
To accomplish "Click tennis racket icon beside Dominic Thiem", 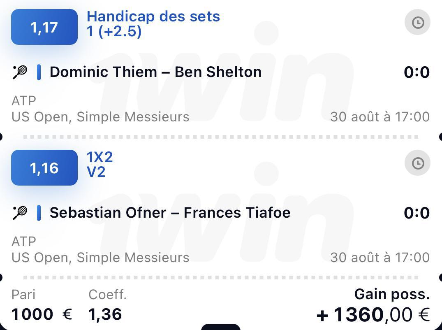I will click(20, 72).
